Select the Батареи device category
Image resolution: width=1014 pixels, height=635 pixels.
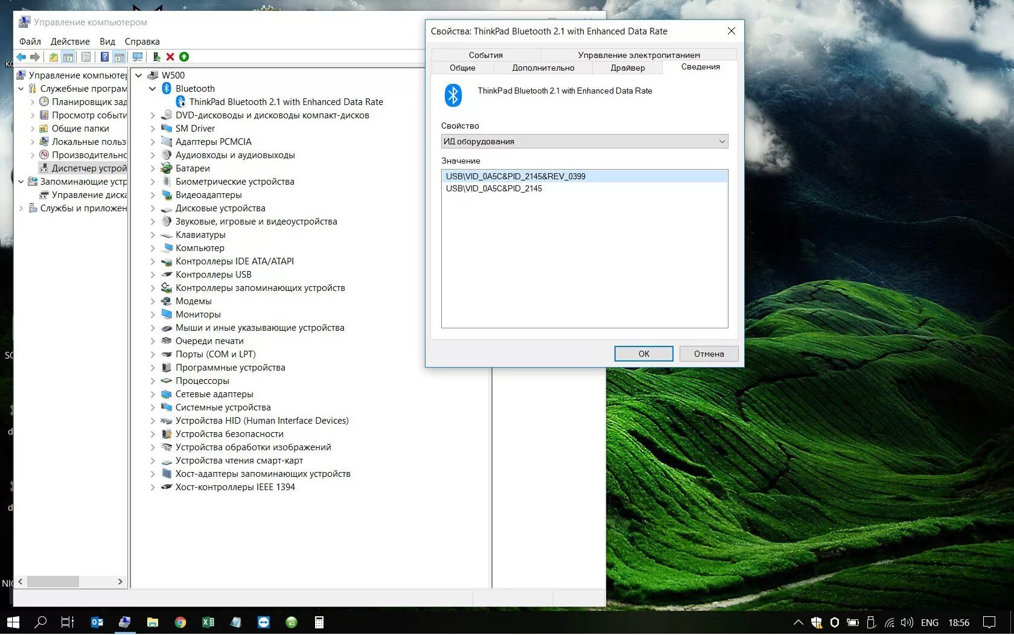pos(193,168)
